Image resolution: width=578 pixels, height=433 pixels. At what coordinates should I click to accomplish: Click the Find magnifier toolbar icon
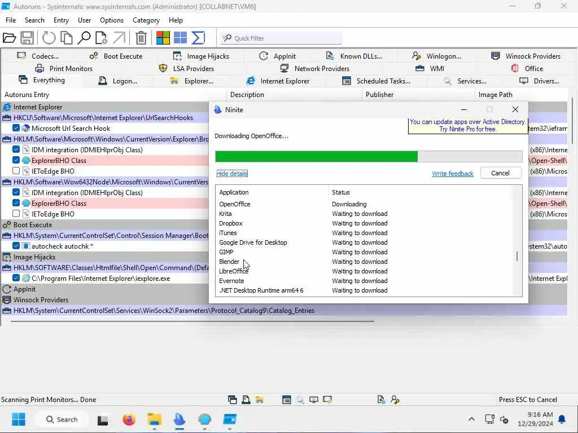pyautogui.click(x=84, y=38)
